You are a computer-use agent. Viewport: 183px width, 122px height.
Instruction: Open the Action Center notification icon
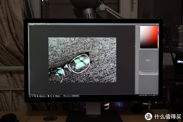[157, 95]
